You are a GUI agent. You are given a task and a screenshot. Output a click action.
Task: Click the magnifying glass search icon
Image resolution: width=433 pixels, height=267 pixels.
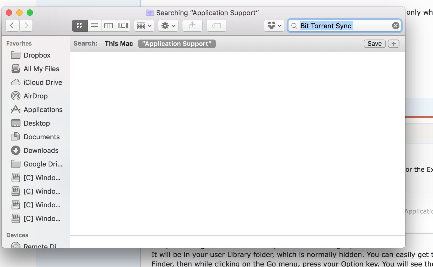pos(294,26)
